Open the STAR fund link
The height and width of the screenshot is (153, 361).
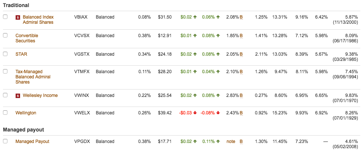[21, 54]
